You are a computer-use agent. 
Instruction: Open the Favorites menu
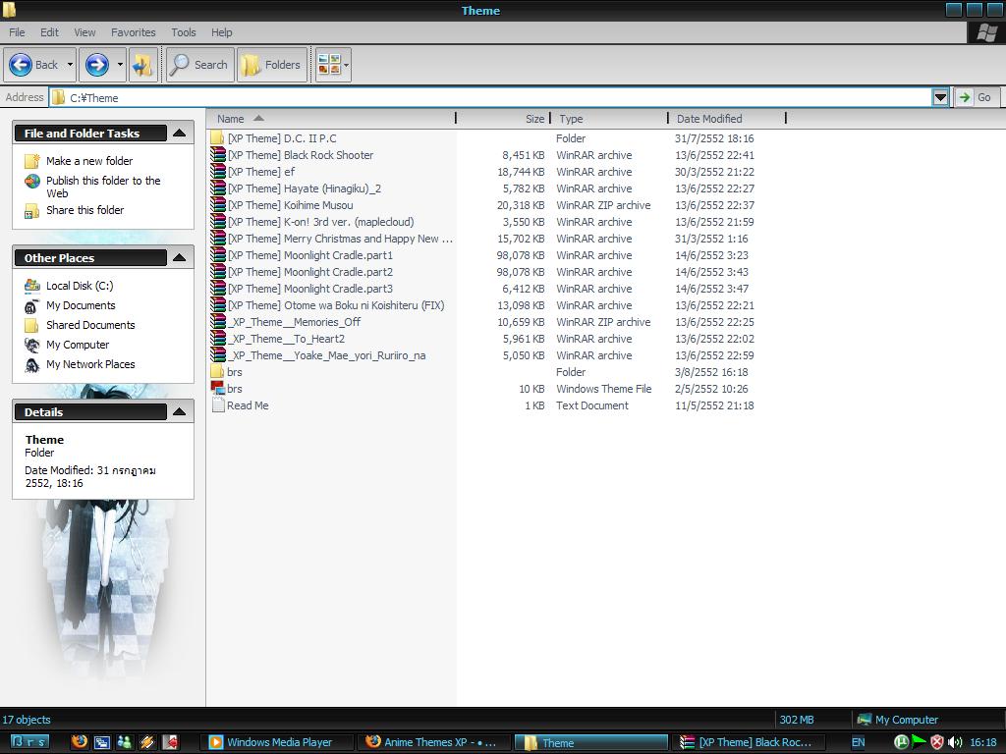[x=134, y=32]
